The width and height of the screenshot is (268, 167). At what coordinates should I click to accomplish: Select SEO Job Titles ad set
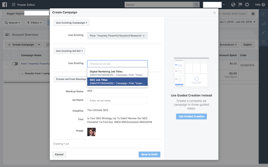tap(117, 81)
